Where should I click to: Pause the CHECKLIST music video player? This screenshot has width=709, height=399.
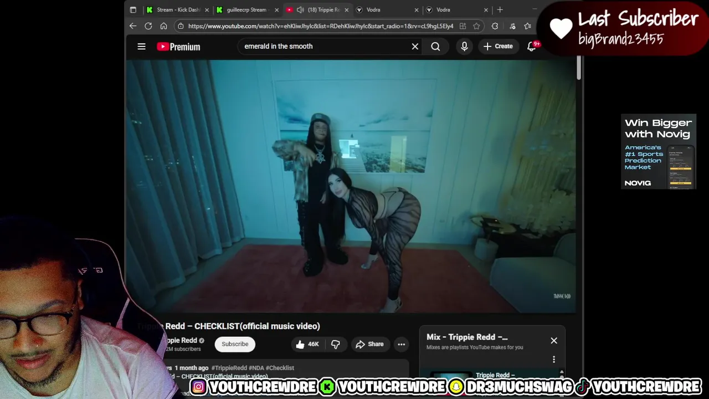pyautogui.click(x=351, y=186)
